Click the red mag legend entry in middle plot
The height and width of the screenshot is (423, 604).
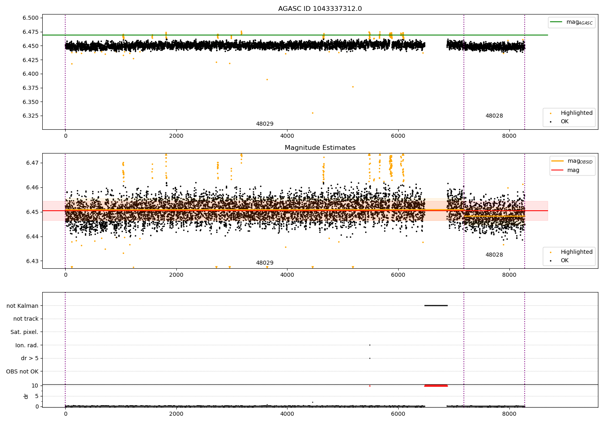[x=558, y=170]
